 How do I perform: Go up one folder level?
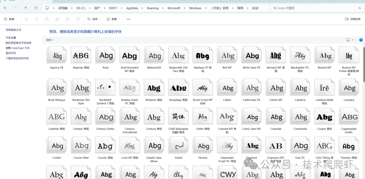[26, 8]
